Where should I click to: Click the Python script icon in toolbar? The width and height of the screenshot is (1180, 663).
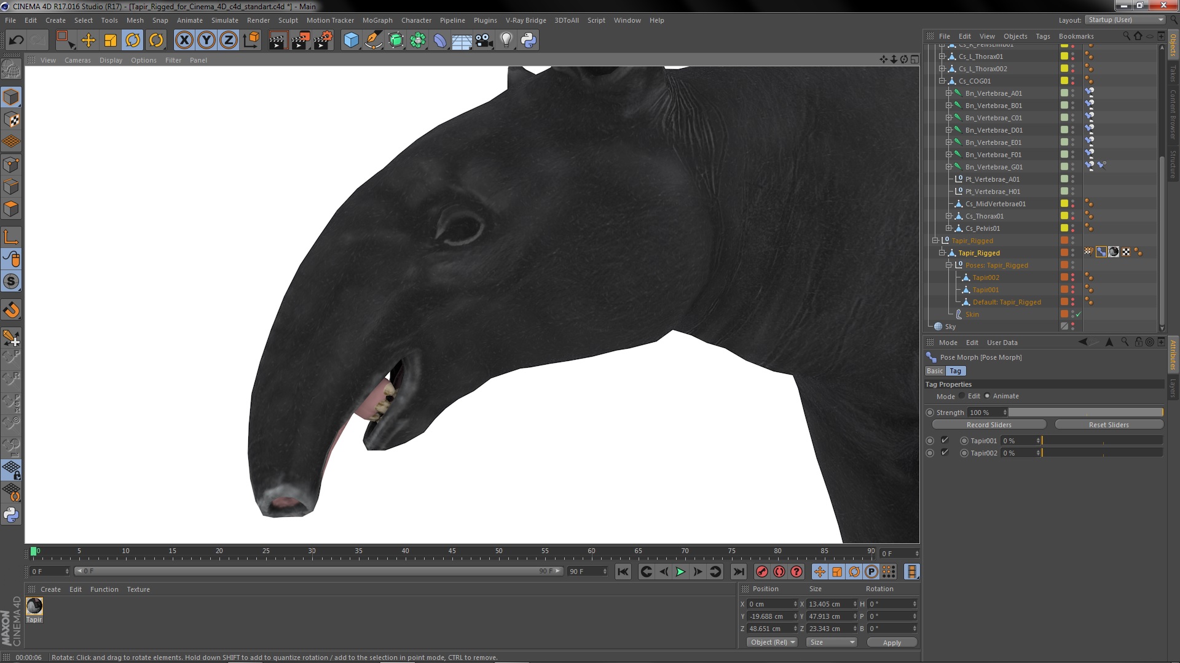click(529, 41)
